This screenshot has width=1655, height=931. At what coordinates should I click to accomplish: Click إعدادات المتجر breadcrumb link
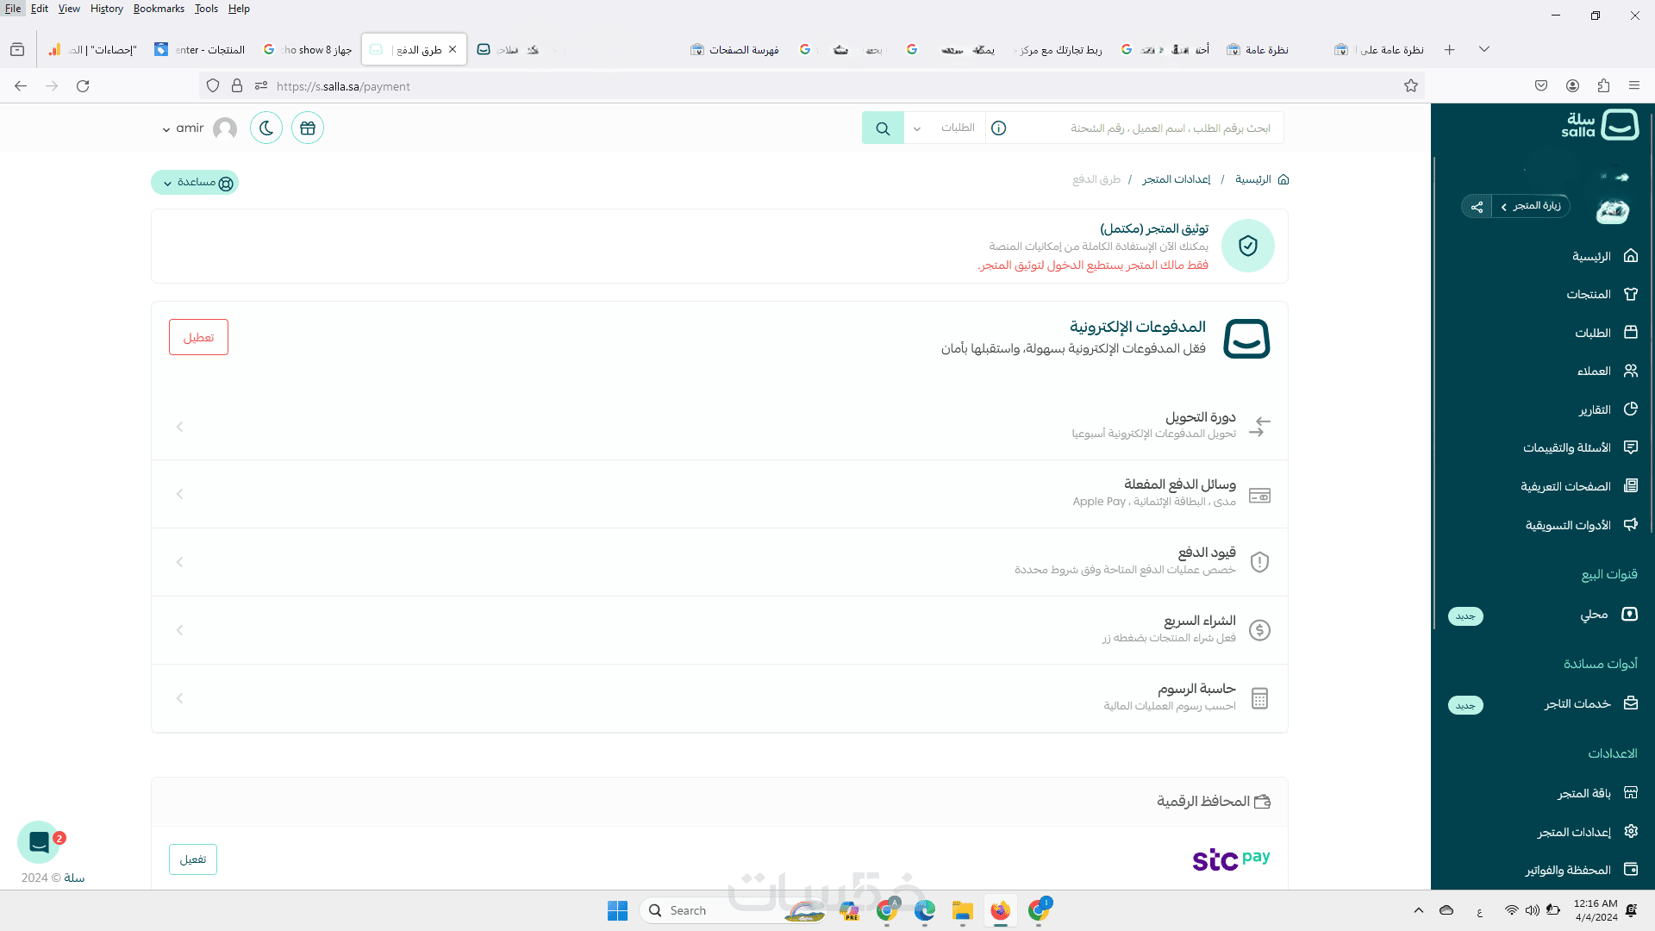(1177, 179)
